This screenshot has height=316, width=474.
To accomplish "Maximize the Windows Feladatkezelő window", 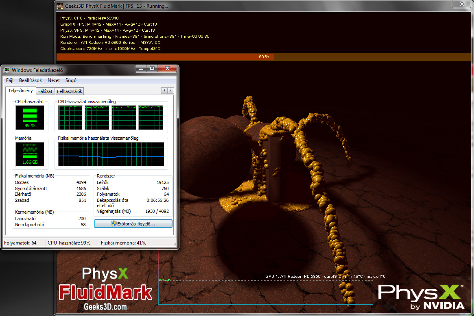I will 152,69.
